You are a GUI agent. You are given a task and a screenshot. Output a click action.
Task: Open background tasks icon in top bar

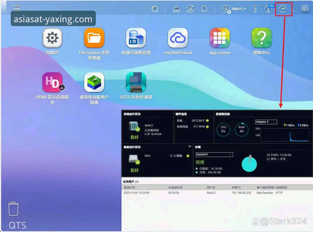(176, 9)
